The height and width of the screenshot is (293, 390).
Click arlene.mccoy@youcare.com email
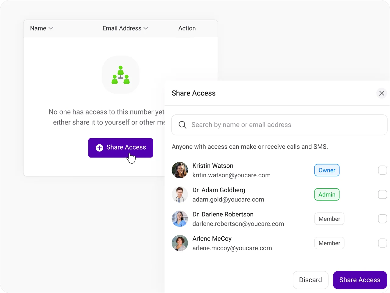pyautogui.click(x=232, y=248)
